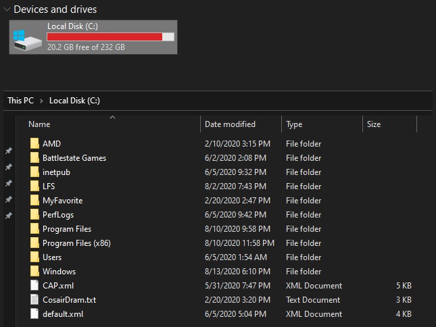Click the Windows folder name

pyautogui.click(x=59, y=272)
